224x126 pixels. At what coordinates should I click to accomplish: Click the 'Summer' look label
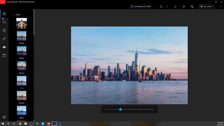click(x=22, y=103)
